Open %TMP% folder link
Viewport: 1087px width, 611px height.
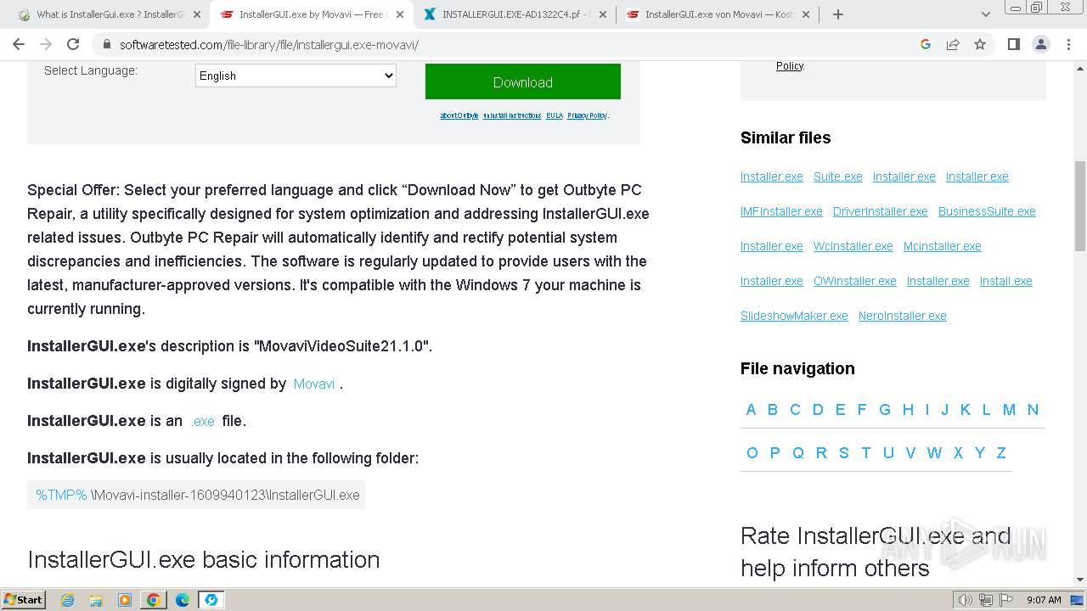pos(61,495)
